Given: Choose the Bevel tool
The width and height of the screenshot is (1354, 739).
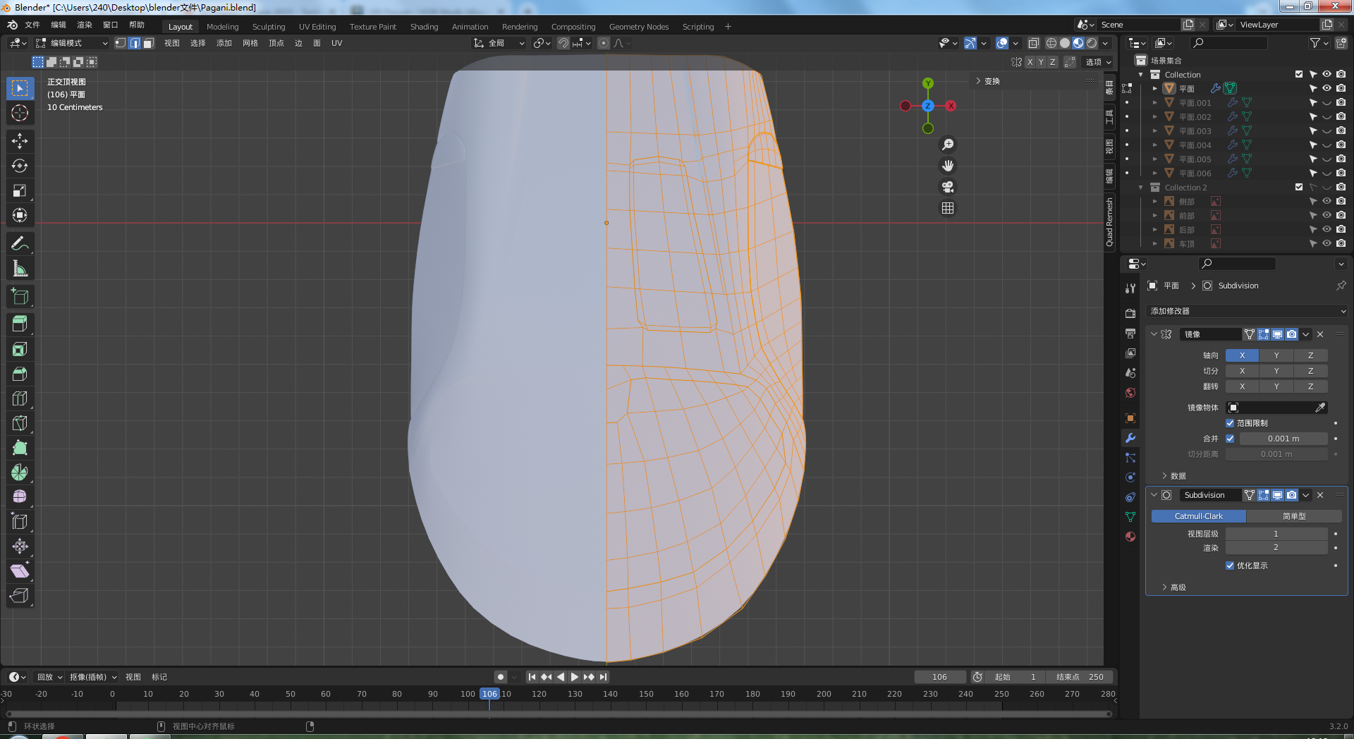Looking at the screenshot, I should pos(20,374).
